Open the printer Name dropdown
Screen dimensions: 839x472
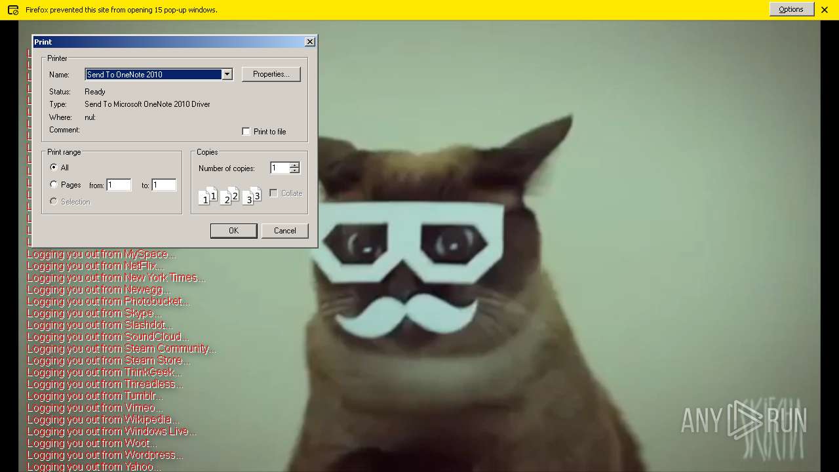227,74
